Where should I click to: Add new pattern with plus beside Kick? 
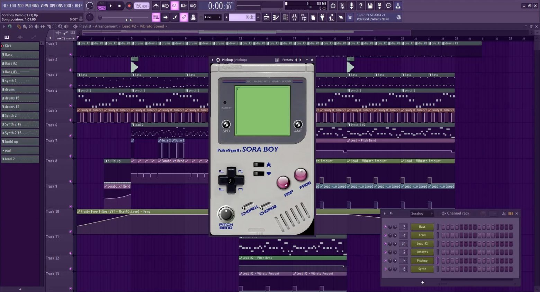(x=258, y=17)
